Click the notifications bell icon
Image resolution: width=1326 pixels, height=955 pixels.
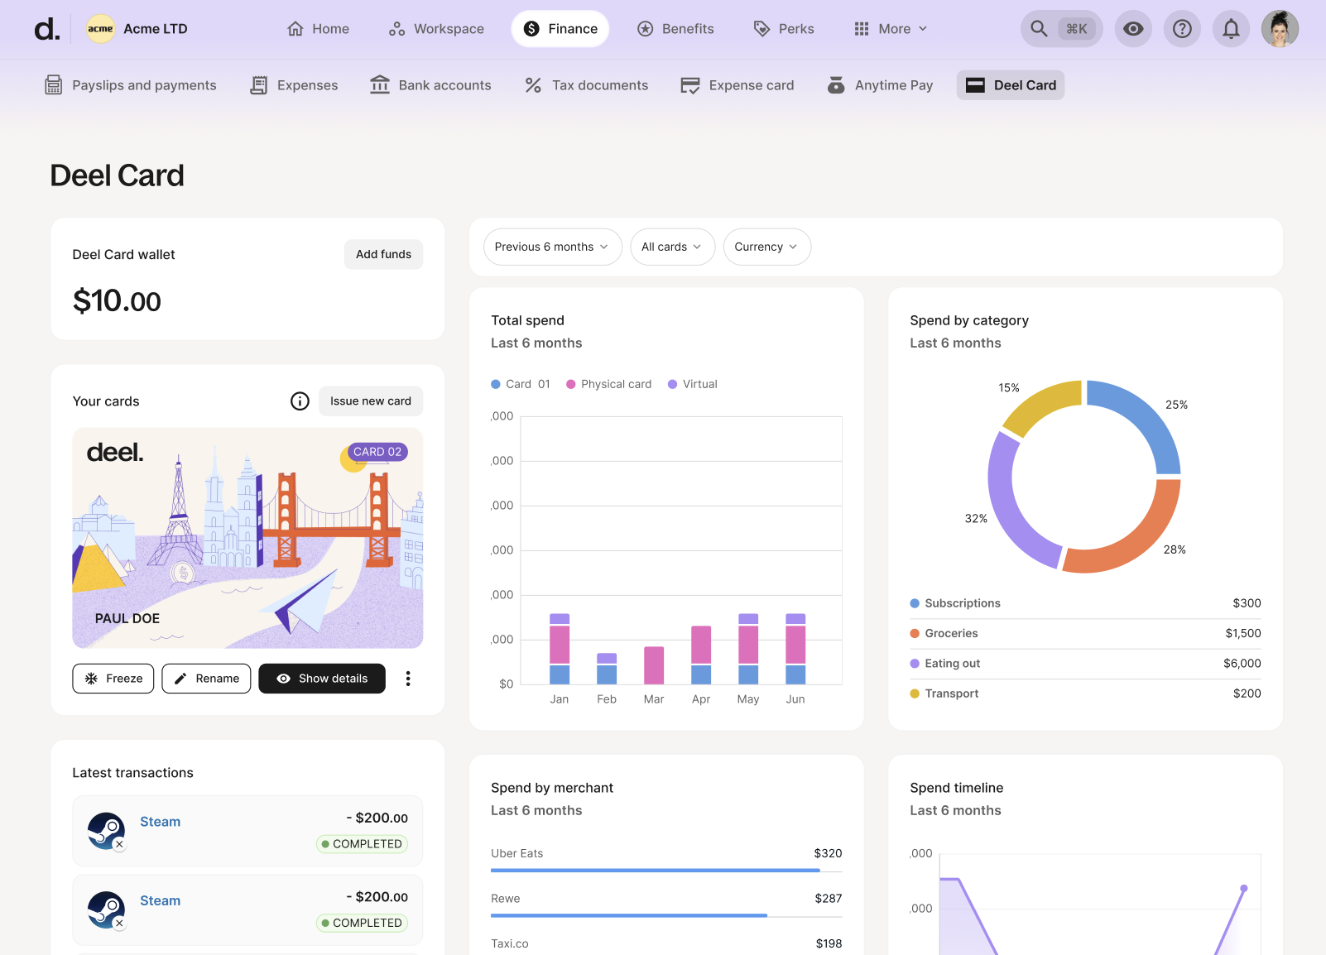point(1231,28)
